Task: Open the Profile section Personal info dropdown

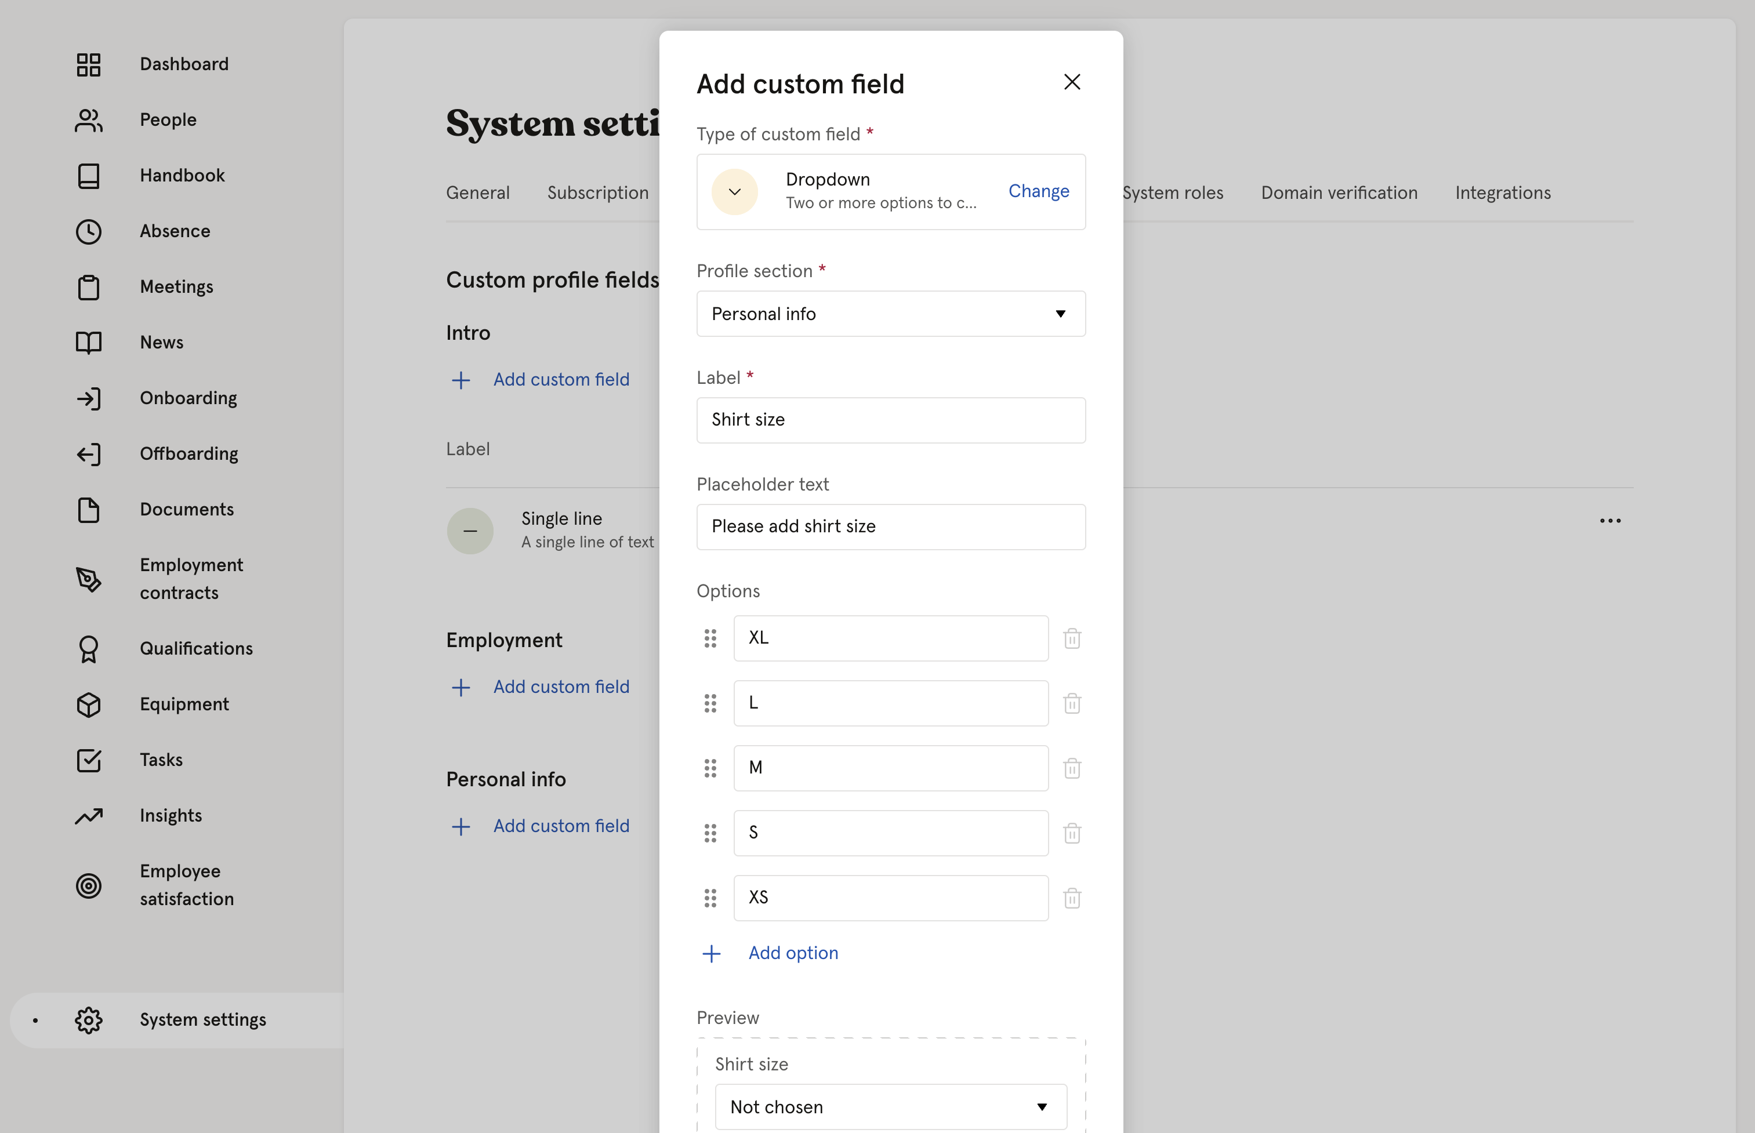Action: [891, 314]
